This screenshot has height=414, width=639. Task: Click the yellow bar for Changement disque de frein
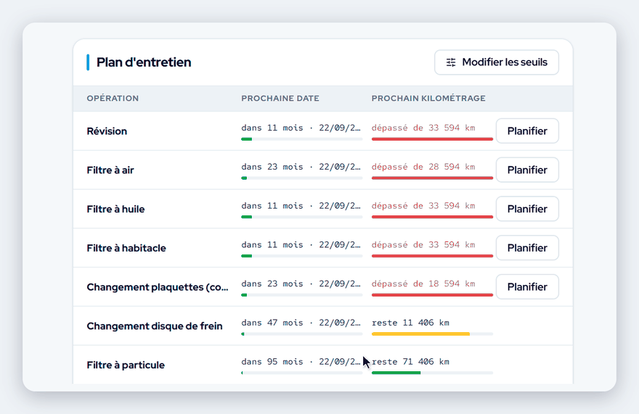(x=420, y=334)
